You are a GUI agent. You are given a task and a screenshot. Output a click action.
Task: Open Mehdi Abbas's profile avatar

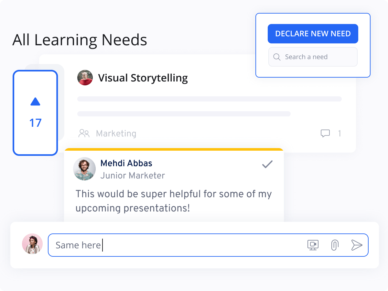[84, 169]
